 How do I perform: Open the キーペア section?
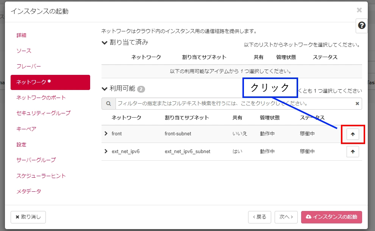pos(27,129)
